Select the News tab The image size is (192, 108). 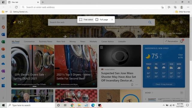83,41
